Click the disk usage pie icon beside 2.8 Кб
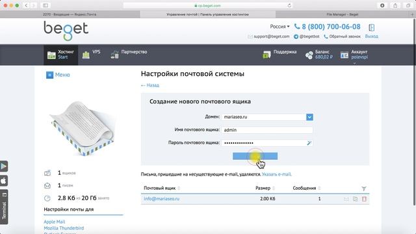This screenshot has height=234, width=416. [47, 198]
